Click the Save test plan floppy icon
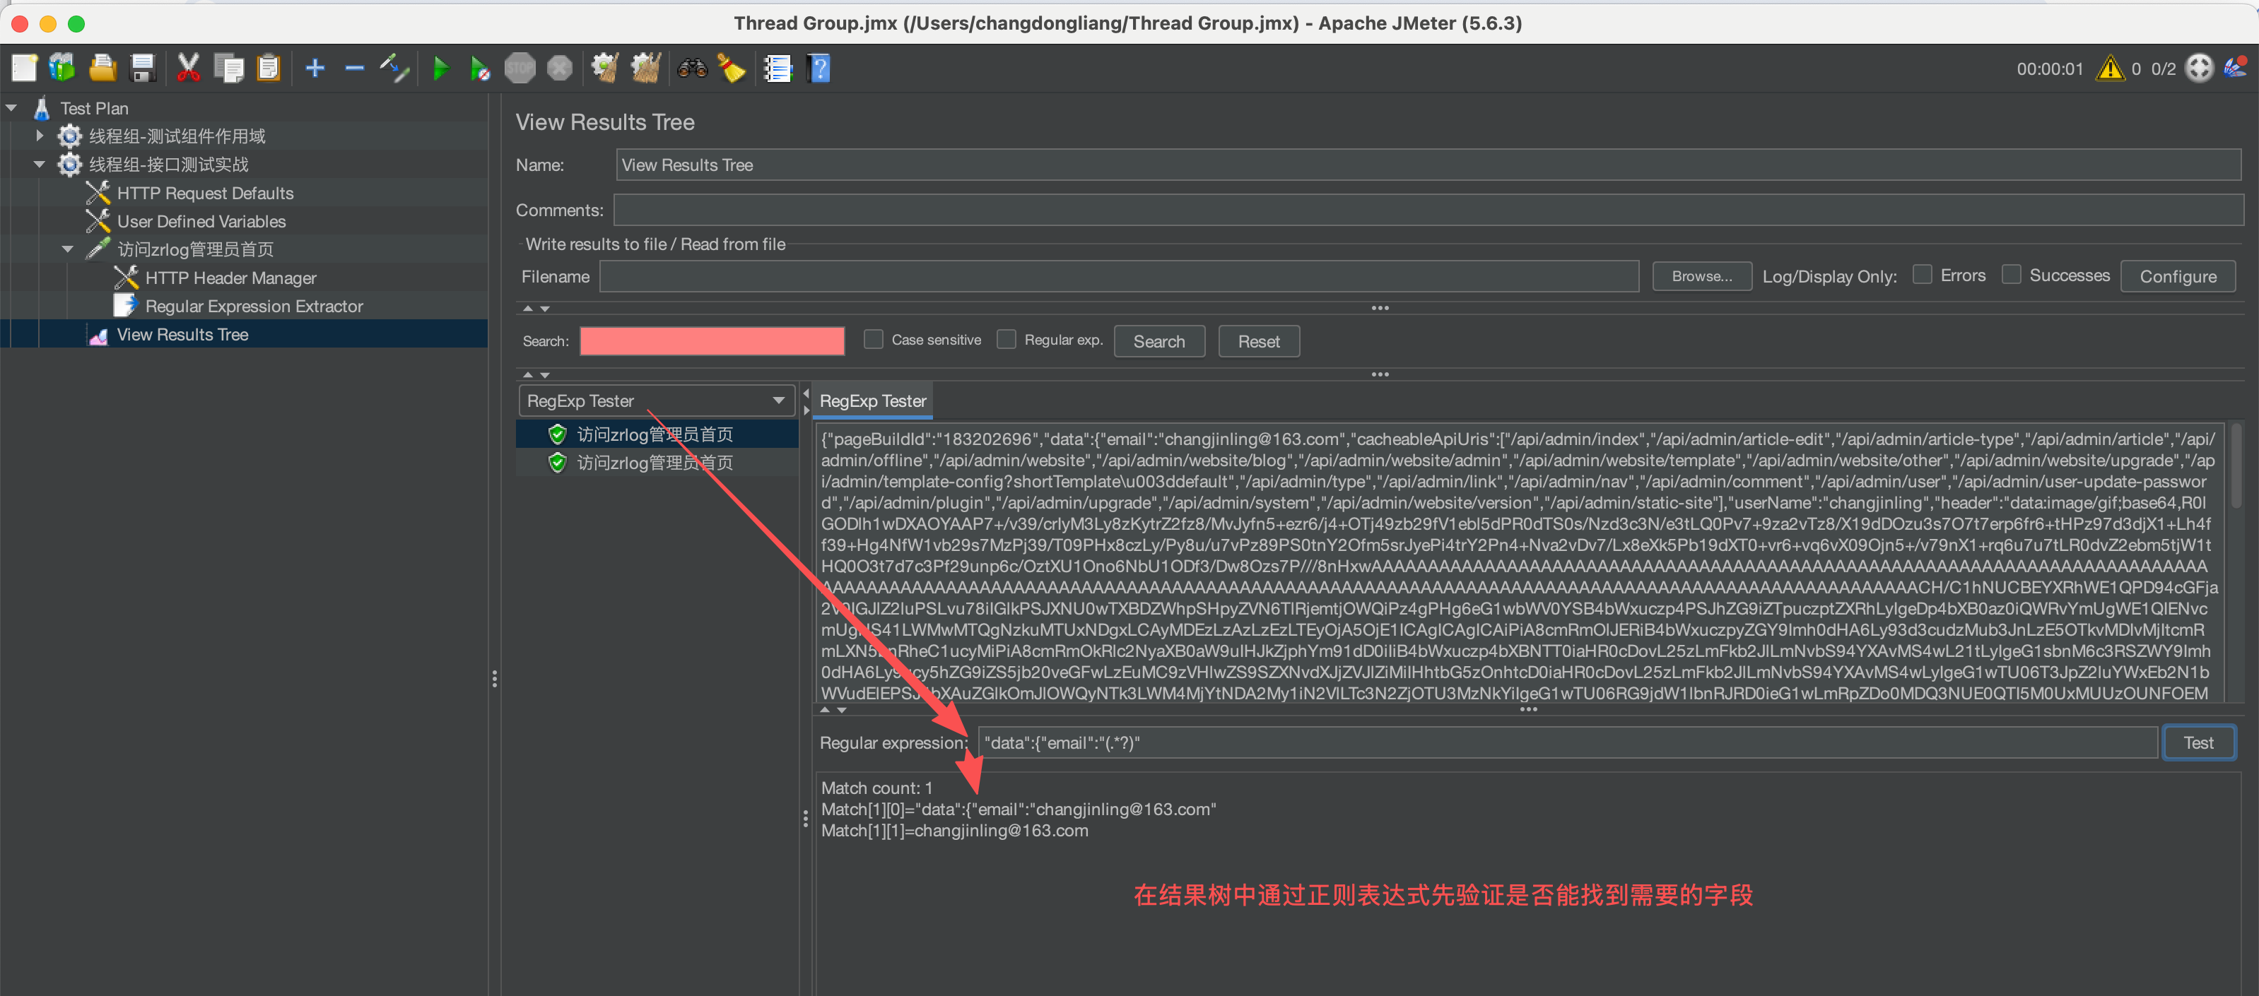2259x996 pixels. click(142, 68)
